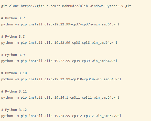Click the '# Python 3.9' comment line

(x=13, y=55)
